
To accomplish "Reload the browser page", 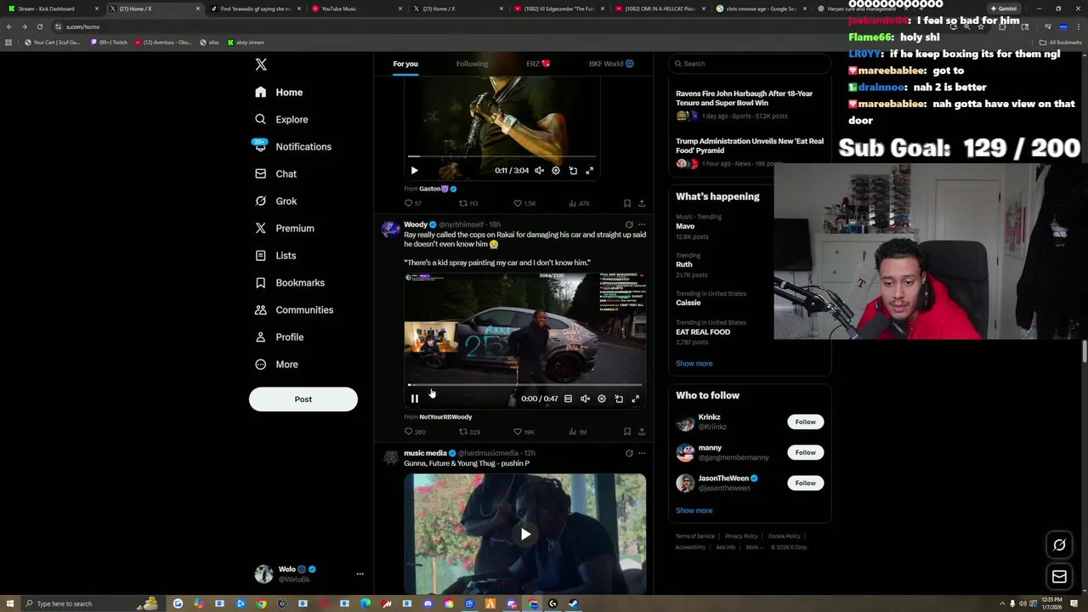I will pyautogui.click(x=39, y=26).
